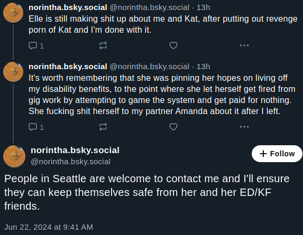This screenshot has width=303, height=235.
Task: Open the second post's profile avatar
Action: tap(13, 72)
